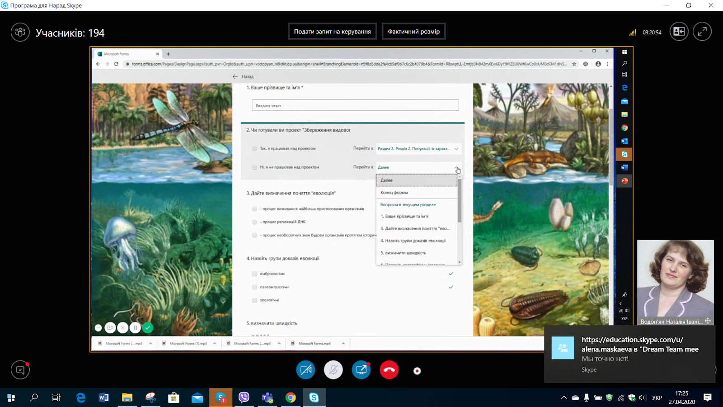The image size is (723, 407).
Task: Cancel recording with red X button
Action: (x=122, y=328)
